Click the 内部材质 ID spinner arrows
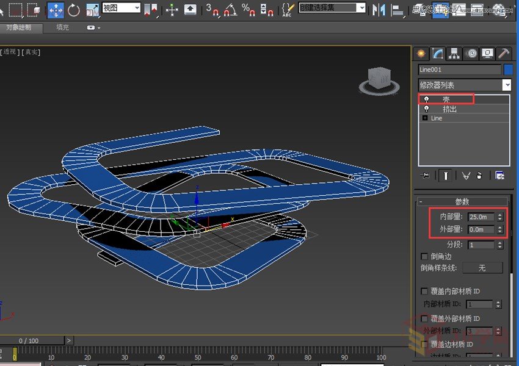The image size is (519, 366). tap(498, 304)
